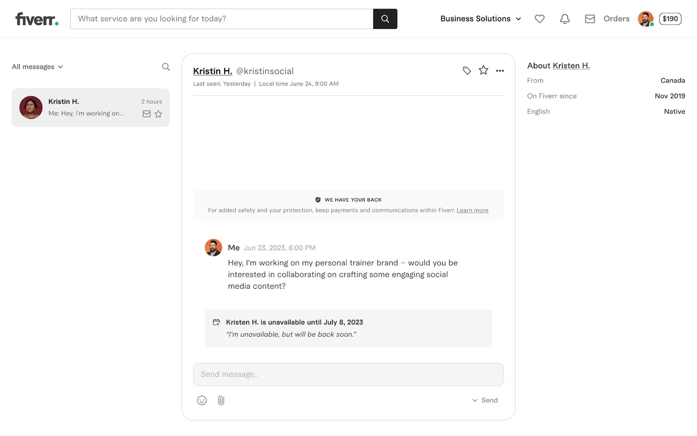This screenshot has width=697, height=436.
Task: Open Business Solutions dropdown menu
Action: [480, 19]
